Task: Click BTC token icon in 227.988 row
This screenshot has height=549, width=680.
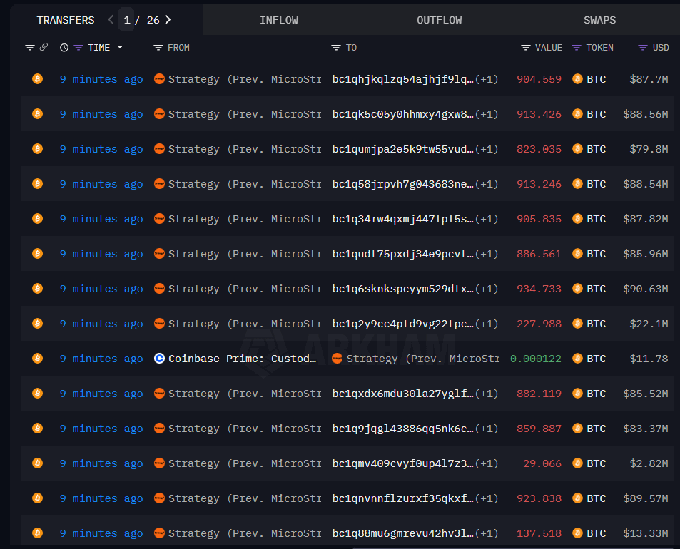Action: 577,324
